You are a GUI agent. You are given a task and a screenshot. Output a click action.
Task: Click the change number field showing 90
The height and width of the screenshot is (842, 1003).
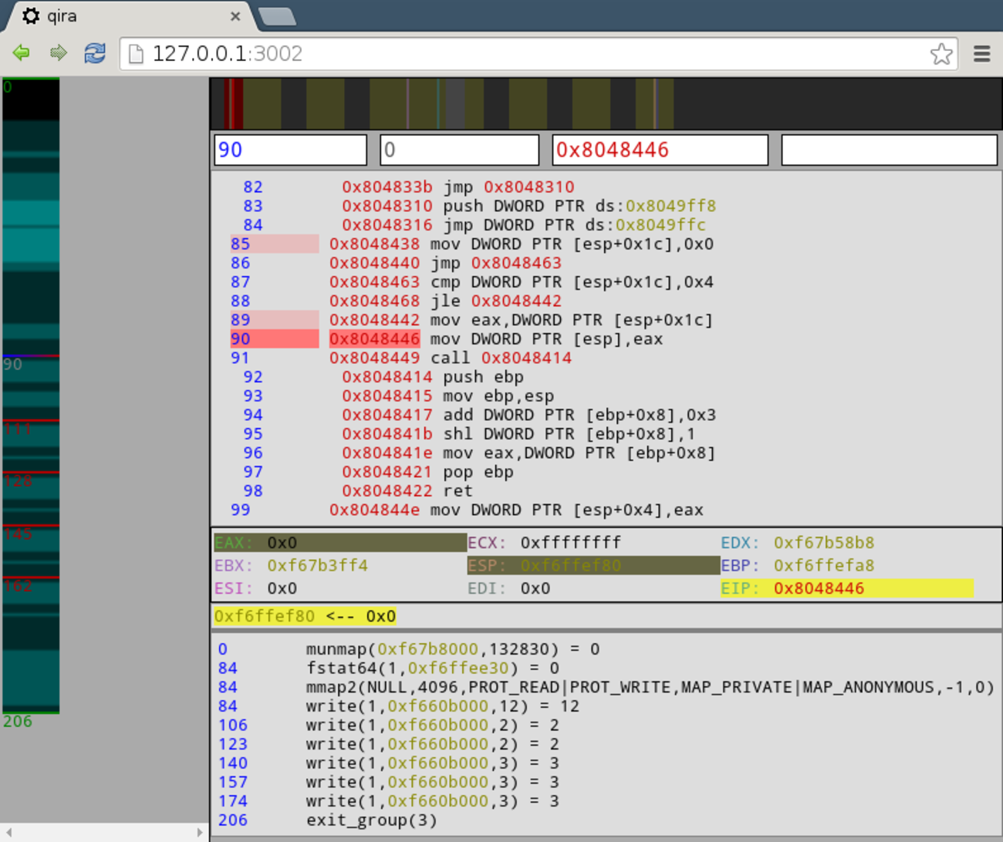click(x=290, y=150)
